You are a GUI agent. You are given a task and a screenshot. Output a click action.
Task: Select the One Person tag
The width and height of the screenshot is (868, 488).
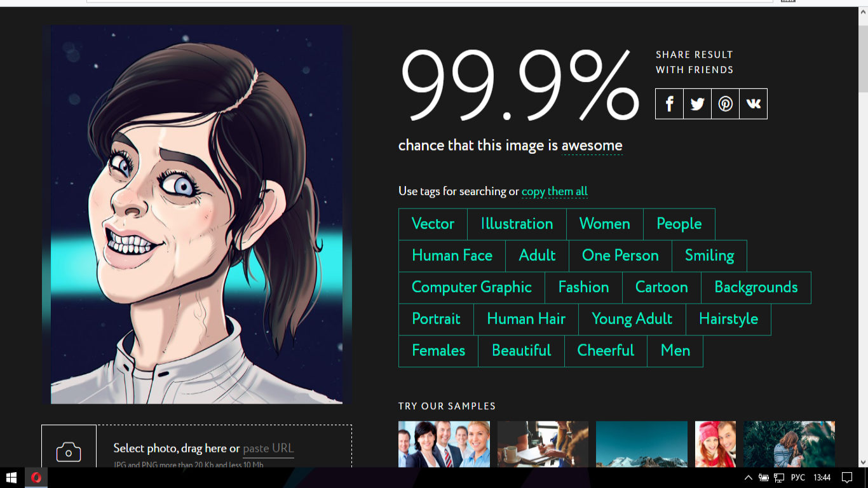point(621,256)
